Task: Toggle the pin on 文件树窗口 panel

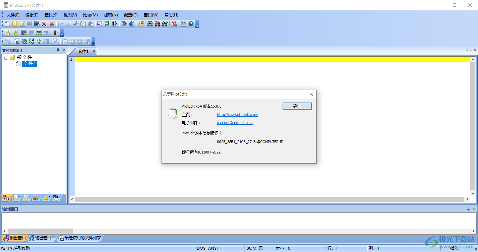Action: coord(58,50)
